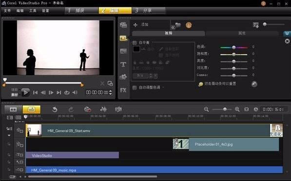This screenshot has height=181, width=291.
Task: Open the 文件 menu
Action: tap(7, 11)
